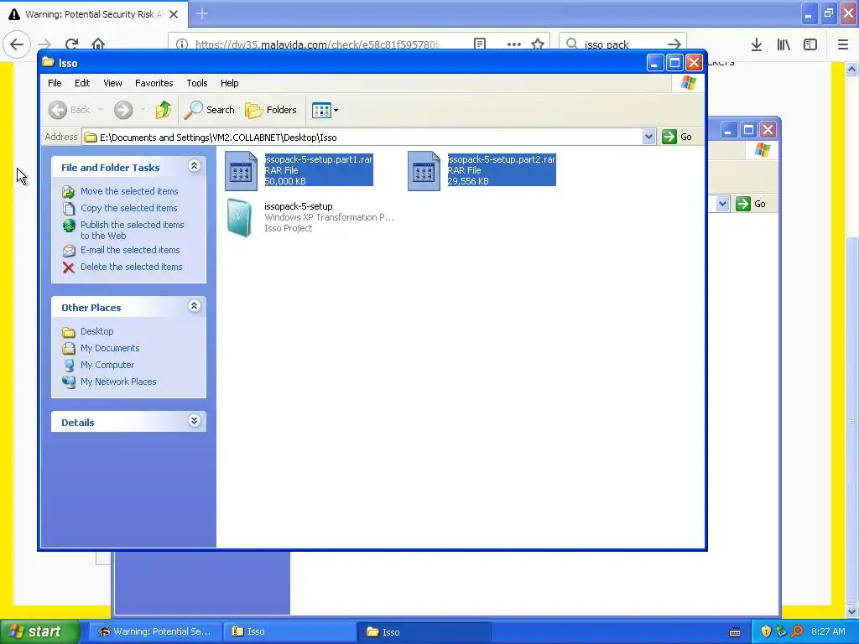Go to My Documents
This screenshot has height=644, width=859.
coord(110,348)
